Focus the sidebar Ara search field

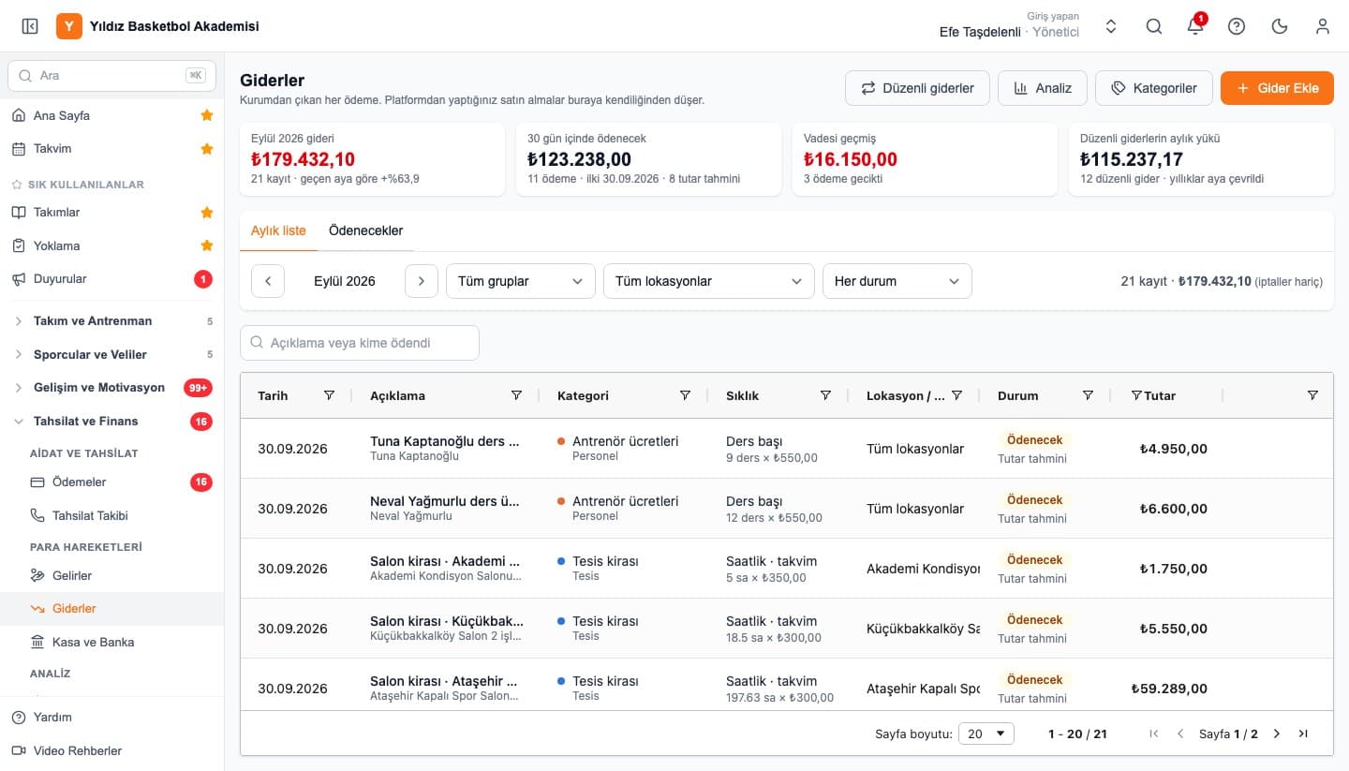(x=111, y=75)
